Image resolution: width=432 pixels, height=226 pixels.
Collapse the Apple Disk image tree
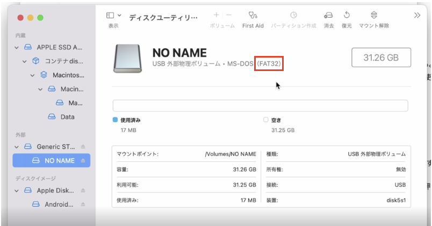(x=17, y=190)
